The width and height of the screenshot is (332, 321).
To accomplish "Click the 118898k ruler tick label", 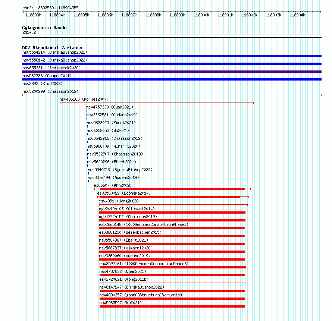I will click(153, 15).
